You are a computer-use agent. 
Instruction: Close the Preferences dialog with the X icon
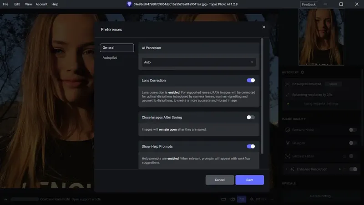(264, 27)
